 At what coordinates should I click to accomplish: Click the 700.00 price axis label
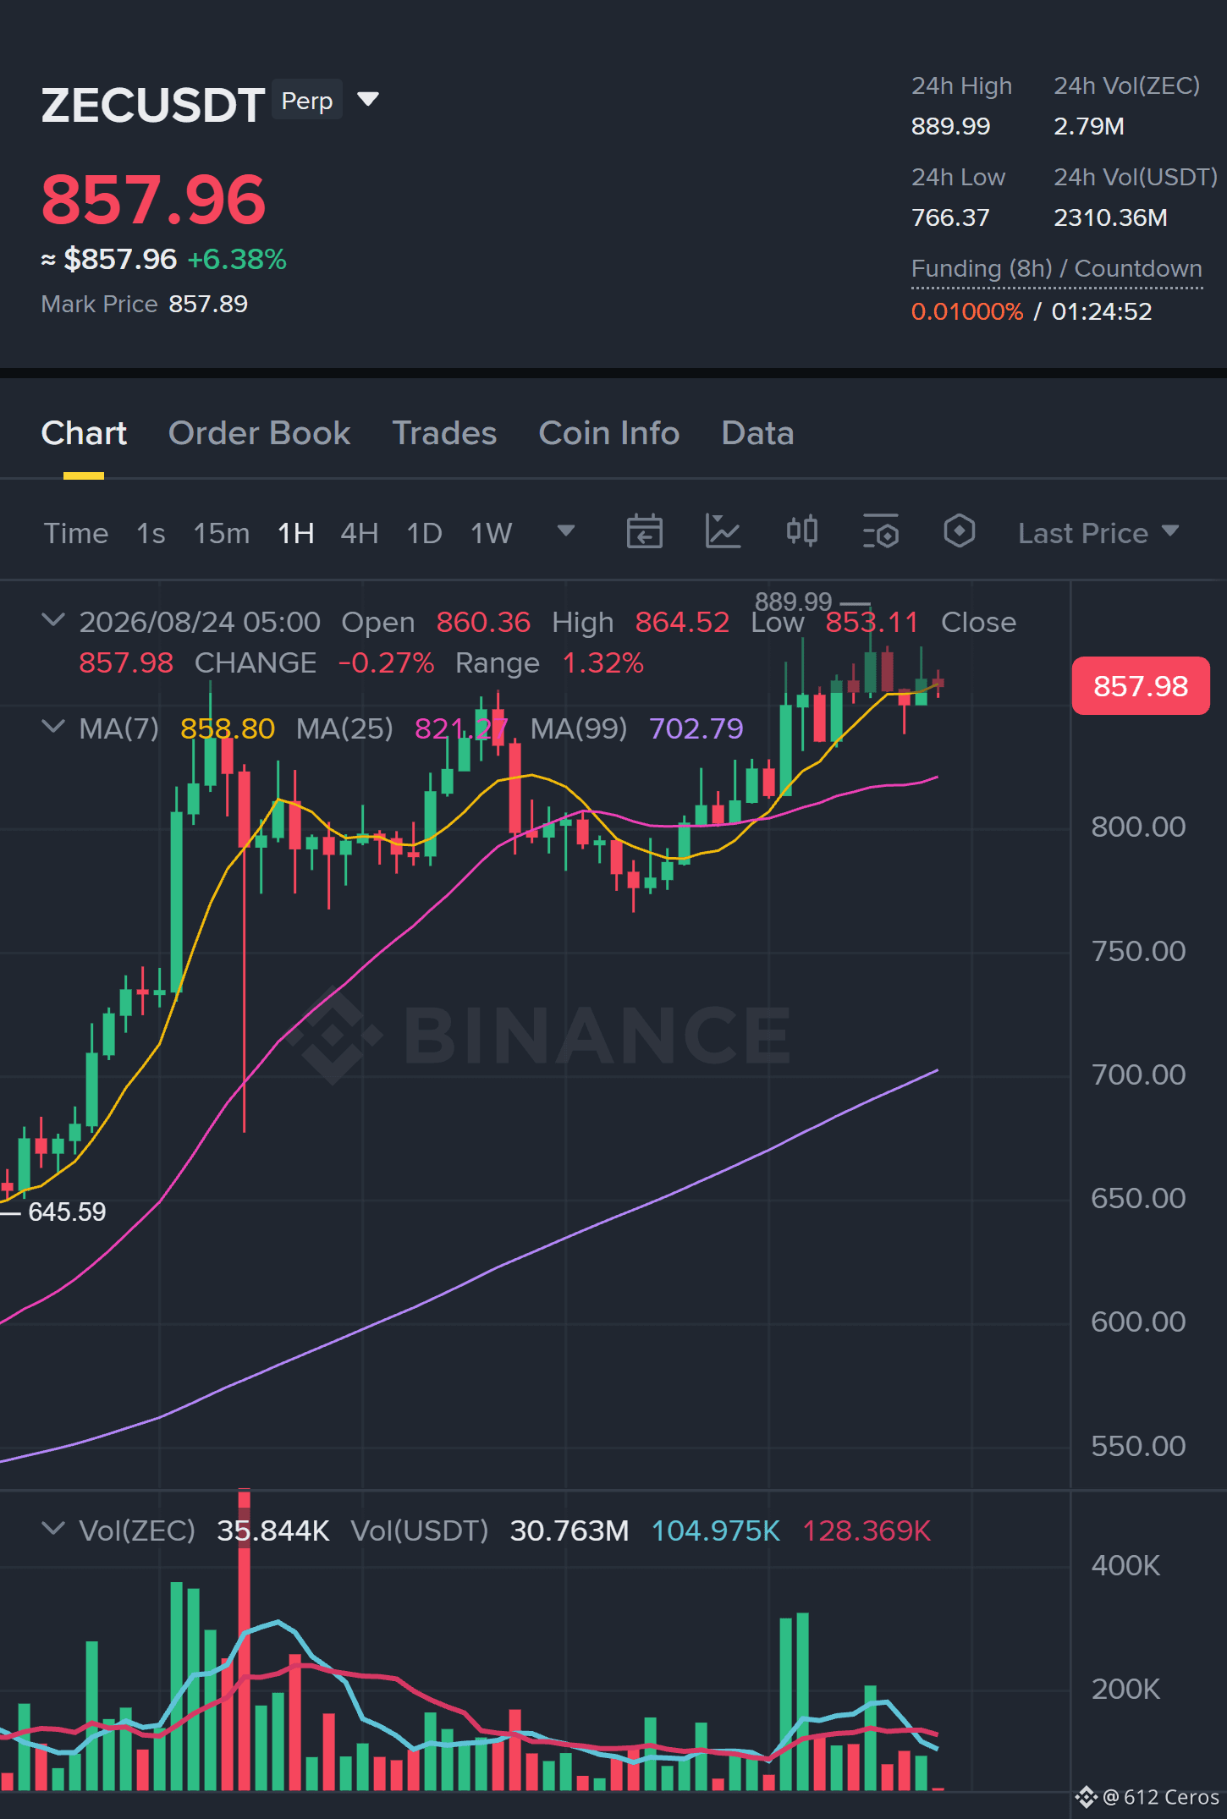(x=1138, y=1074)
